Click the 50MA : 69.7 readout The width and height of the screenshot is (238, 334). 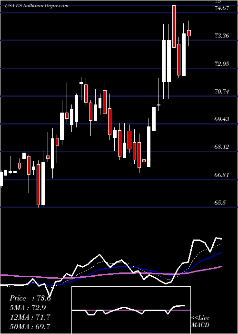coord(30,326)
